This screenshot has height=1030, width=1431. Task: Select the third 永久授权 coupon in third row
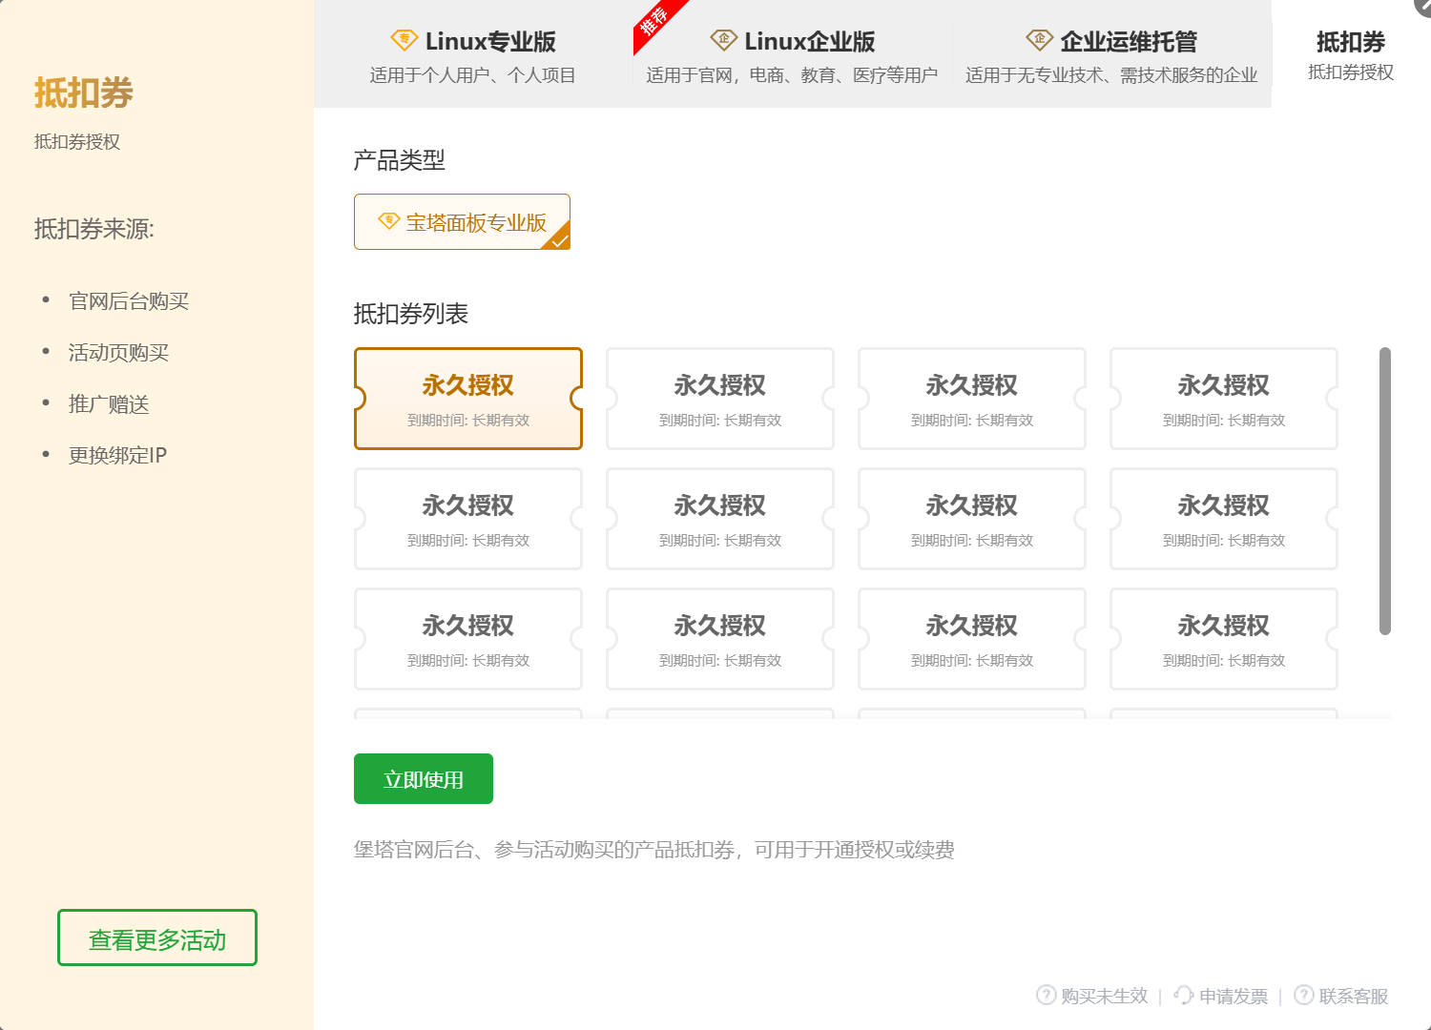(971, 639)
